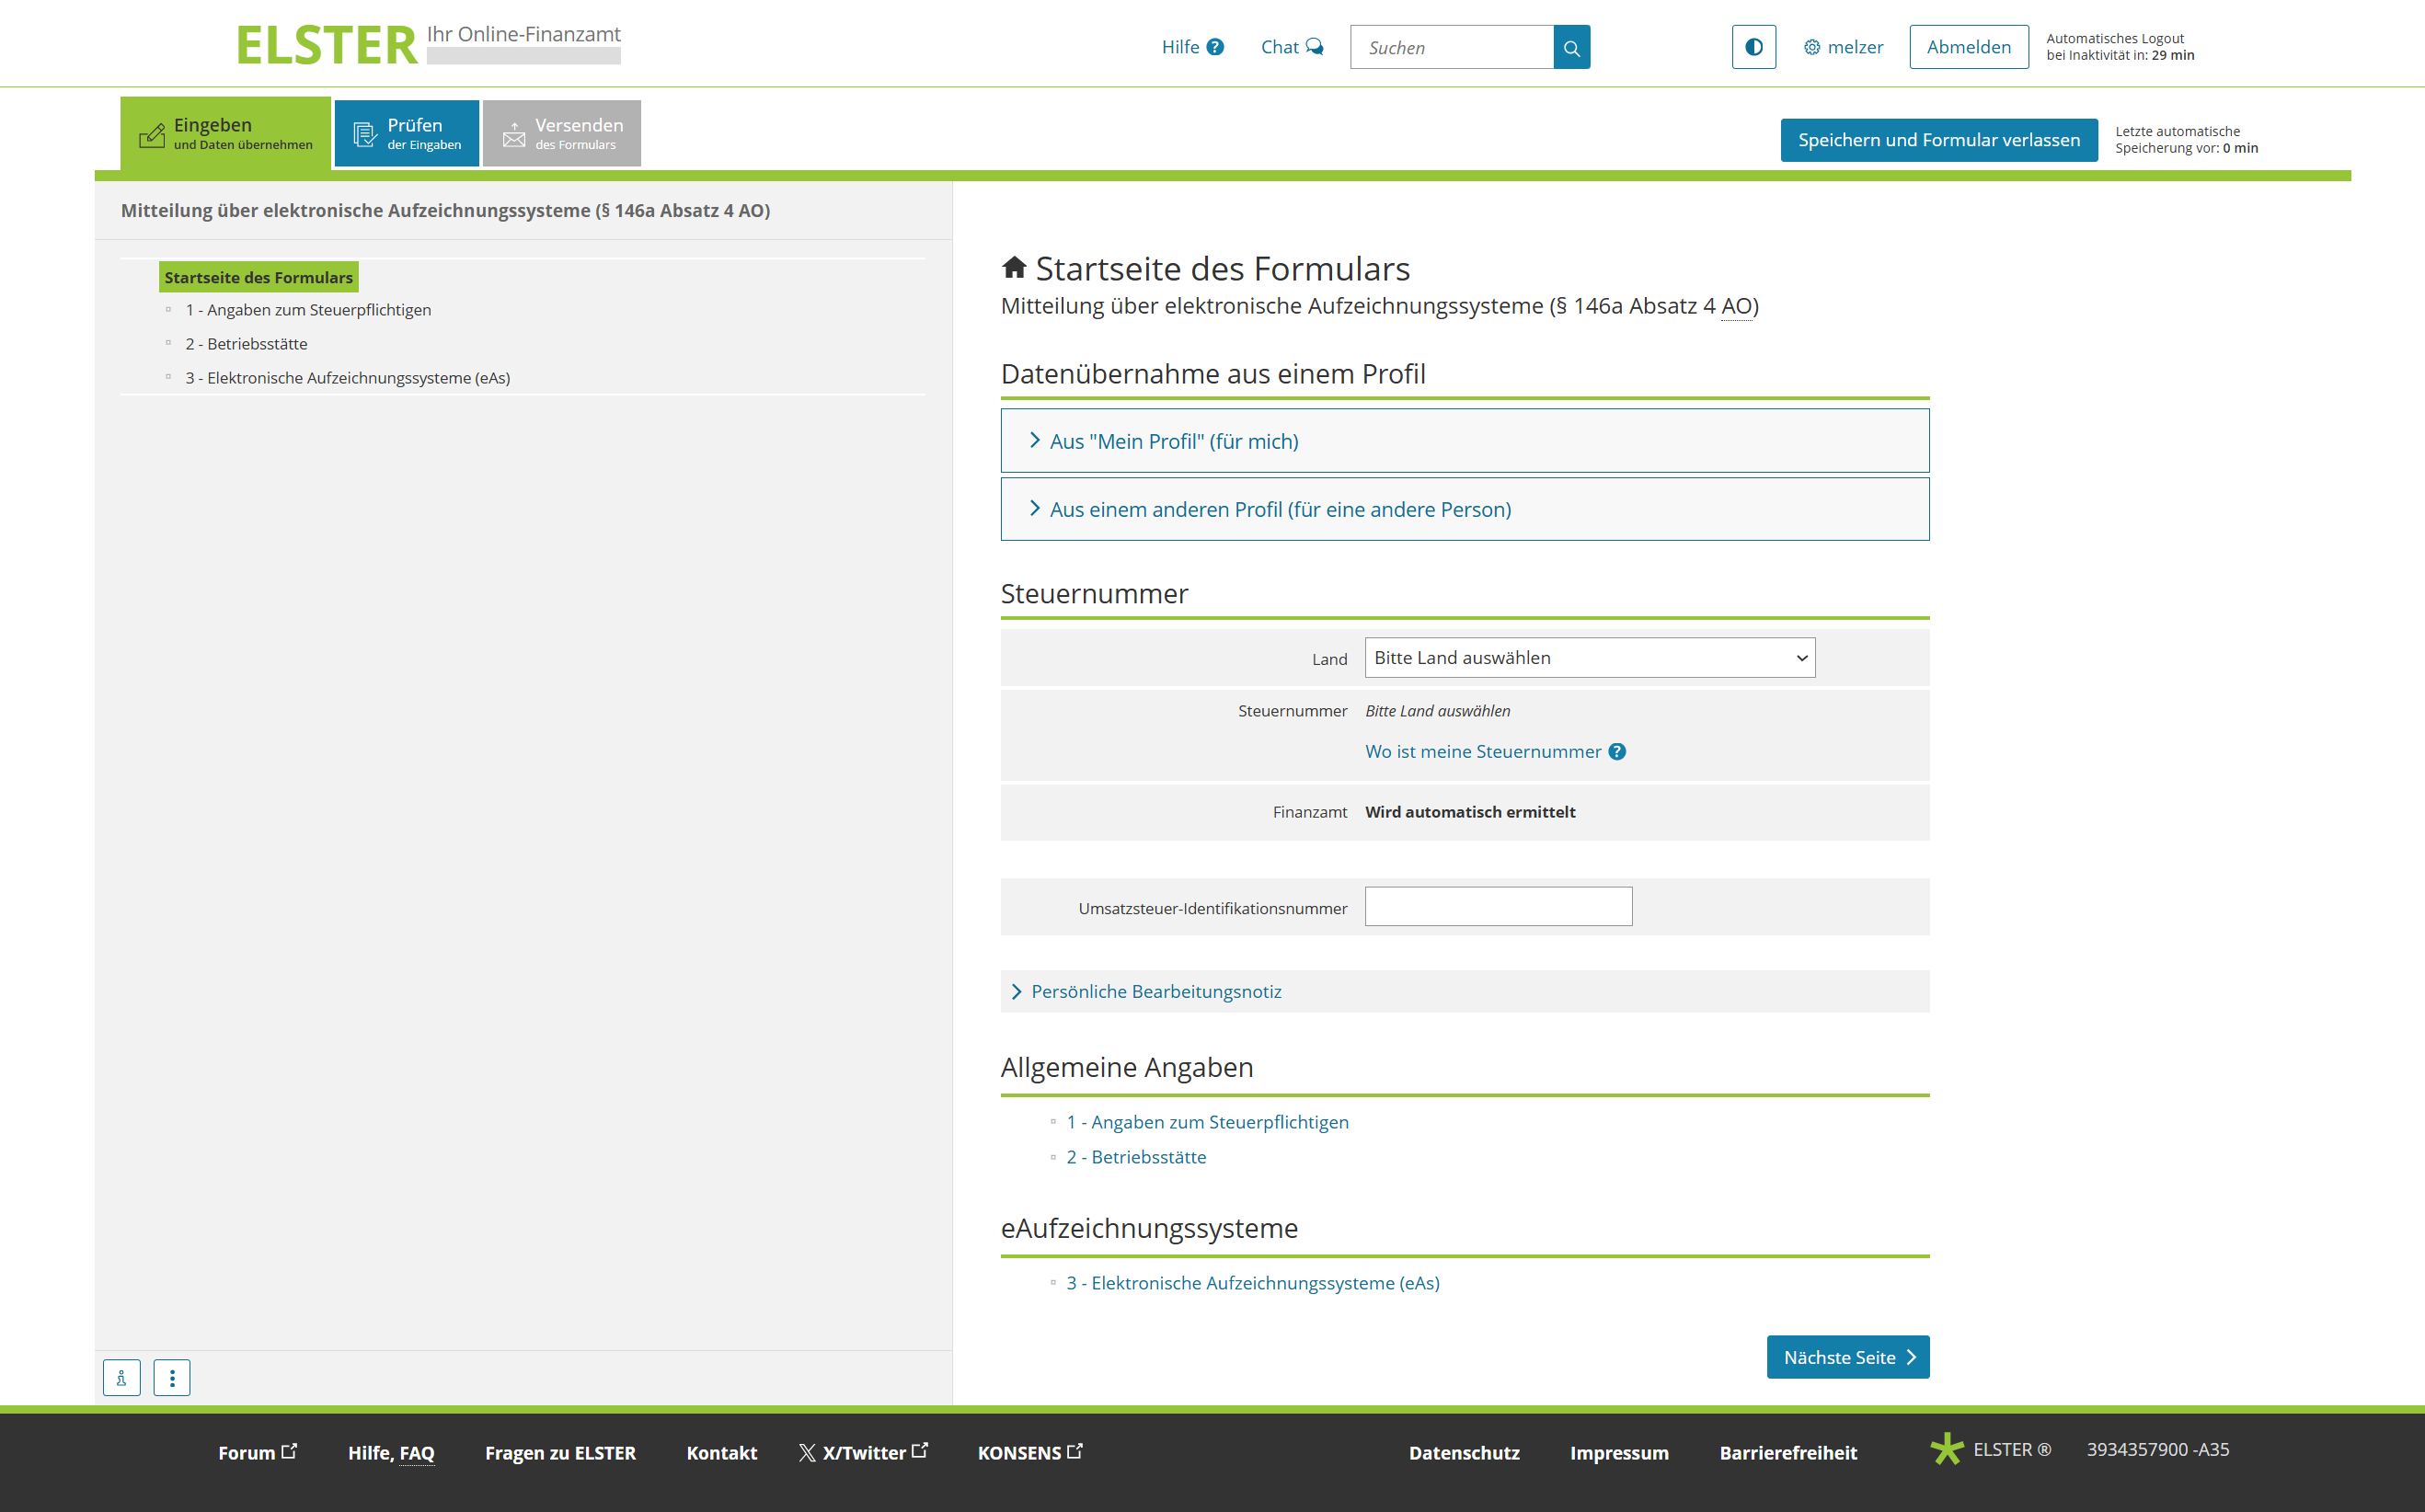Expand Persönliche Bearbeitungsnotiz
Viewport: 2425px width, 1512px height.
point(1155,991)
